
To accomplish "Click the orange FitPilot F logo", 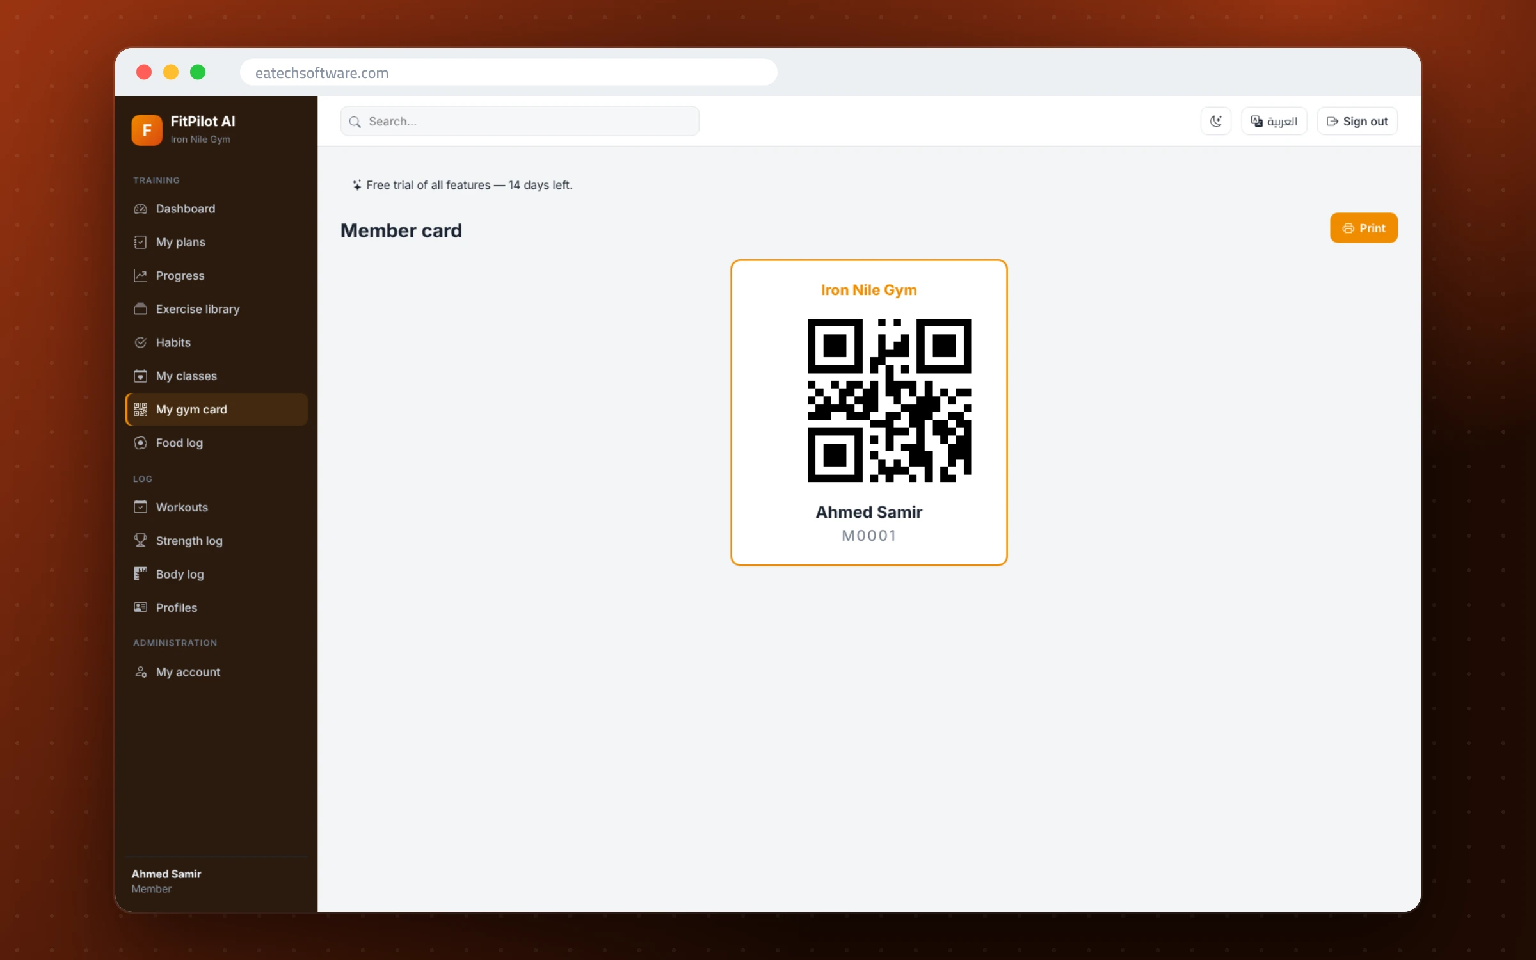I will 147,130.
